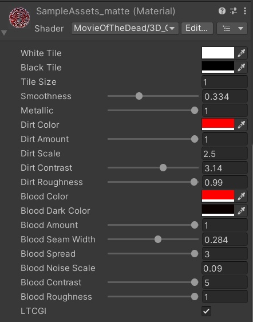Pick Blood Color with eyedropper
This screenshot has height=322, width=253.
pos(242,197)
